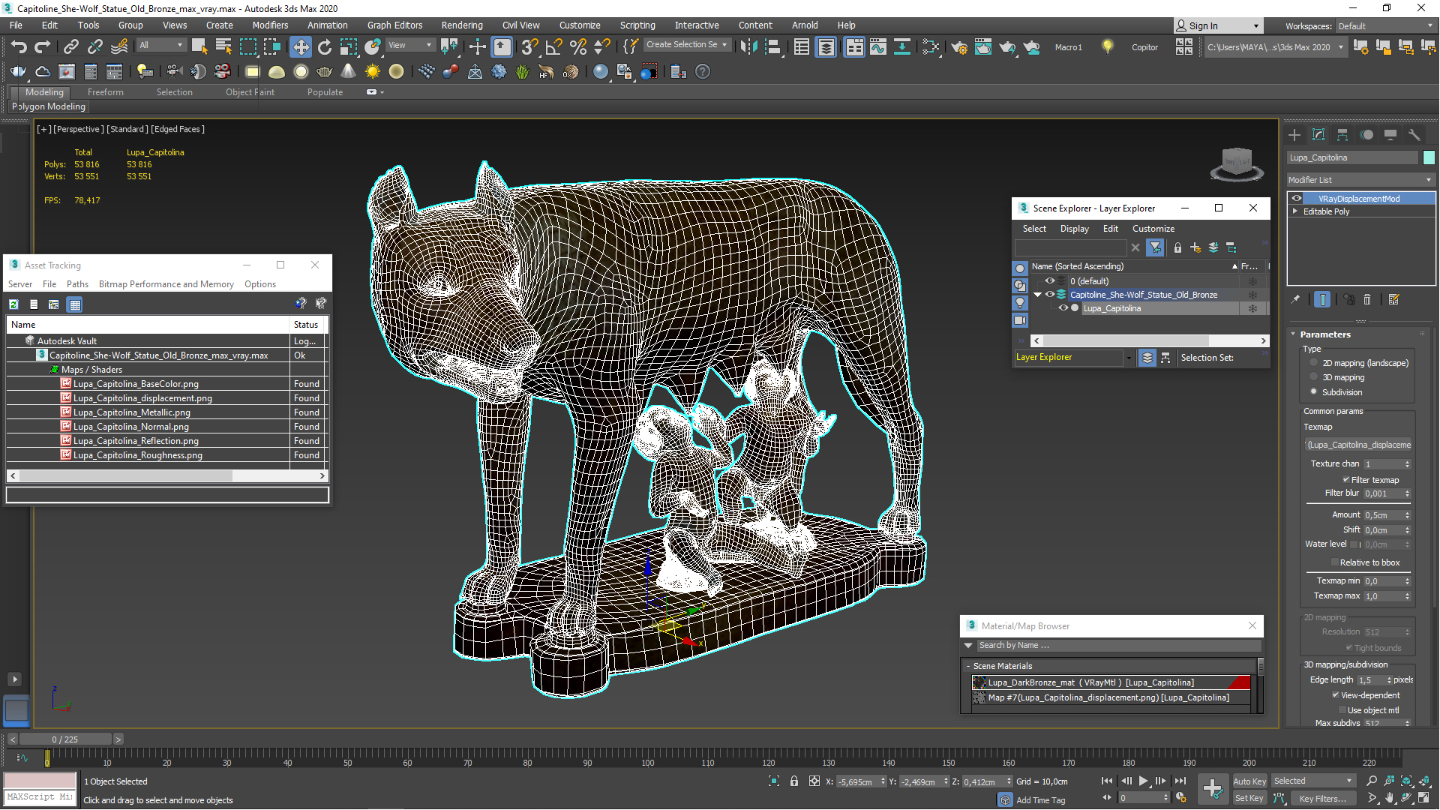
Task: Click the Link objects icon
Action: [x=70, y=47]
